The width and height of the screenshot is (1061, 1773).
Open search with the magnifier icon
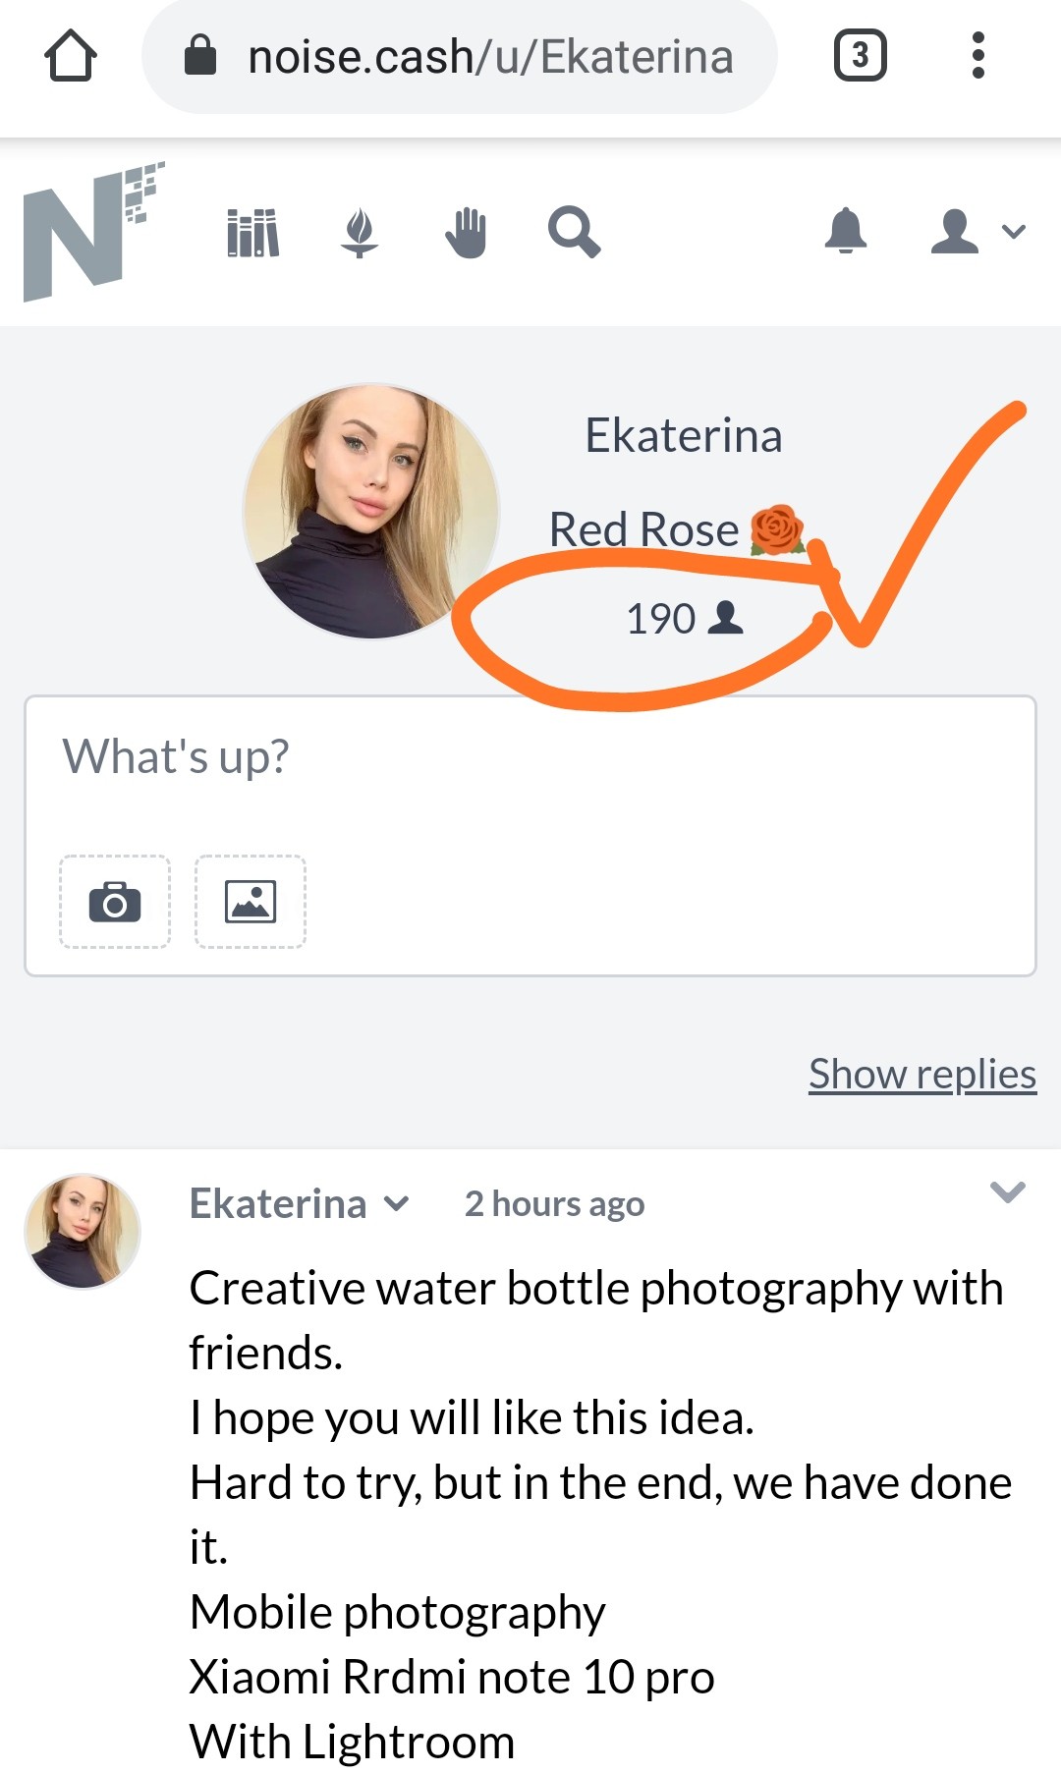click(574, 233)
